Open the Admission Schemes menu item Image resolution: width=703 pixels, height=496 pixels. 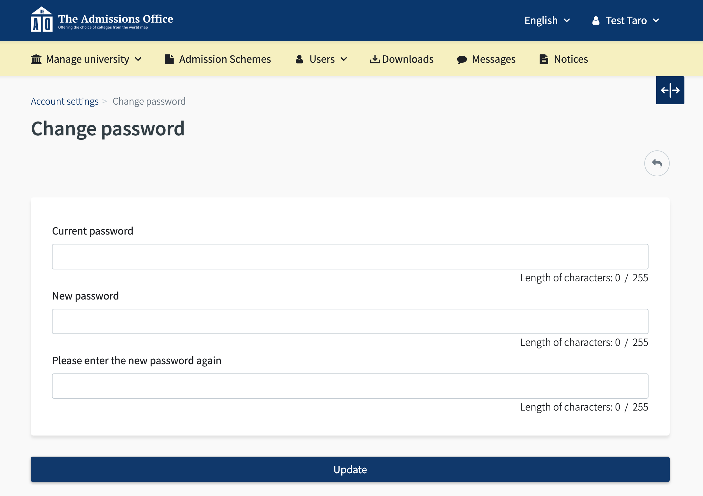(225, 59)
